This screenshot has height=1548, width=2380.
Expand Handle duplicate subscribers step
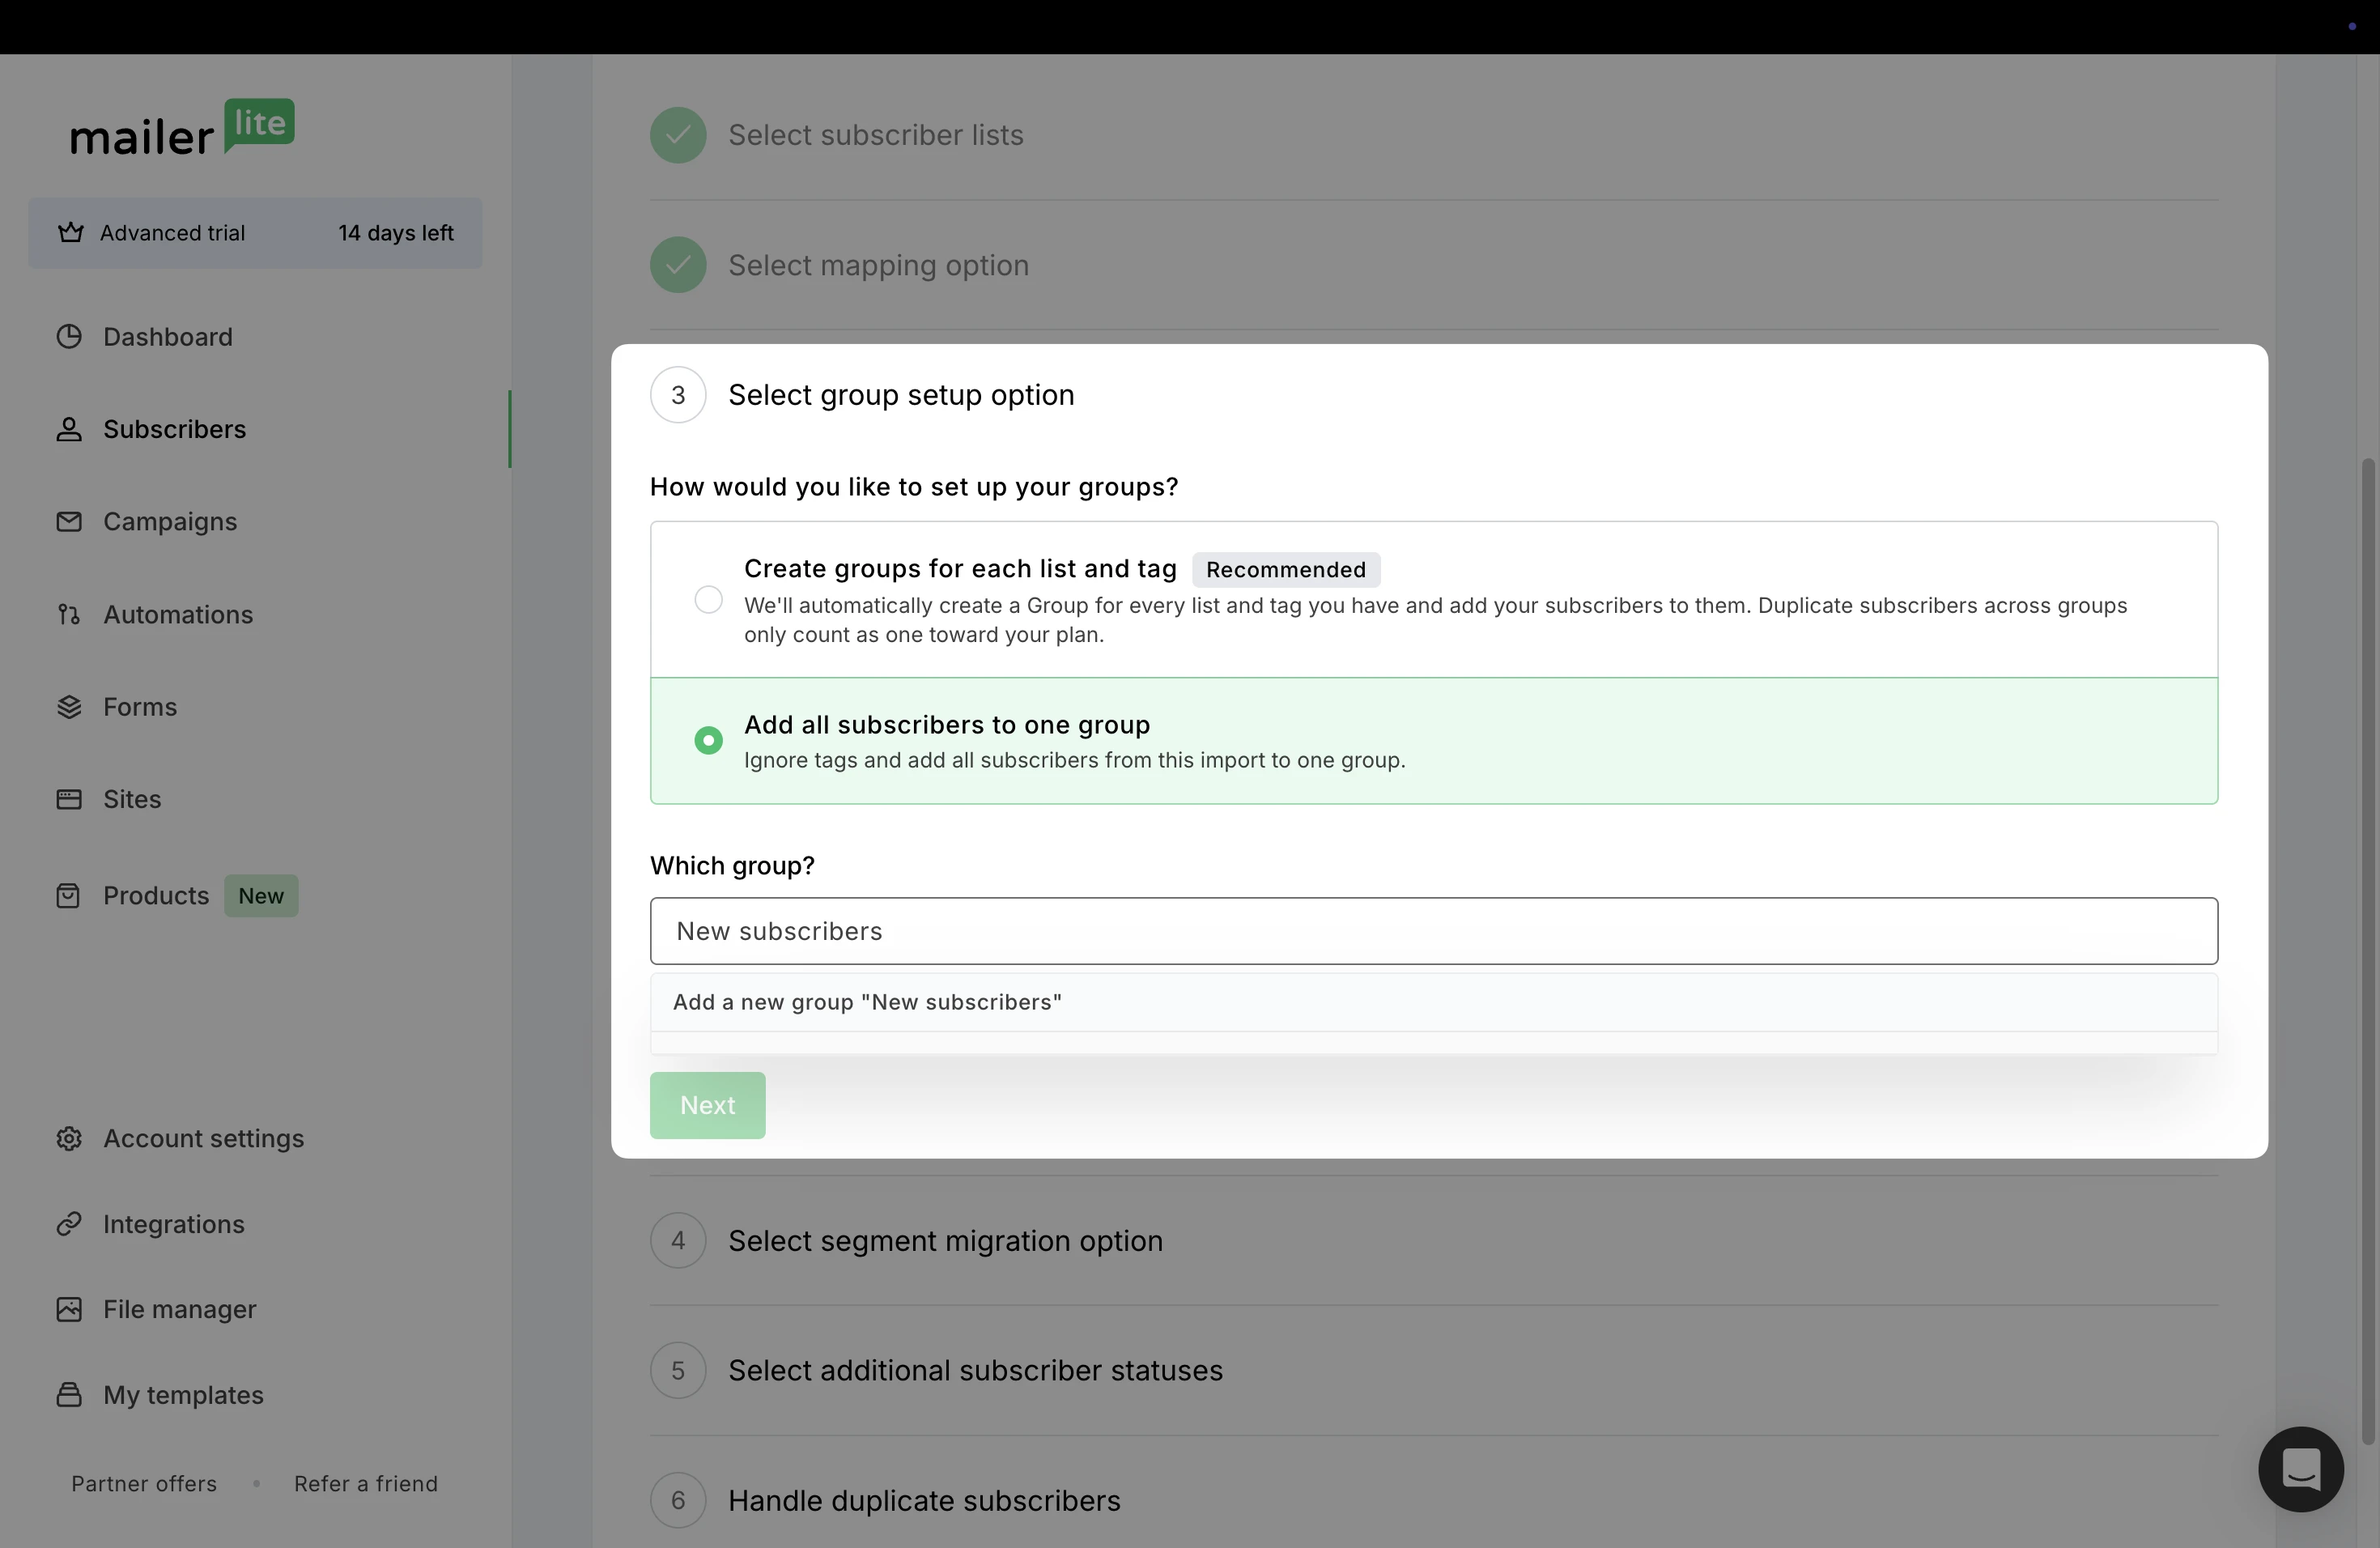[x=923, y=1501]
